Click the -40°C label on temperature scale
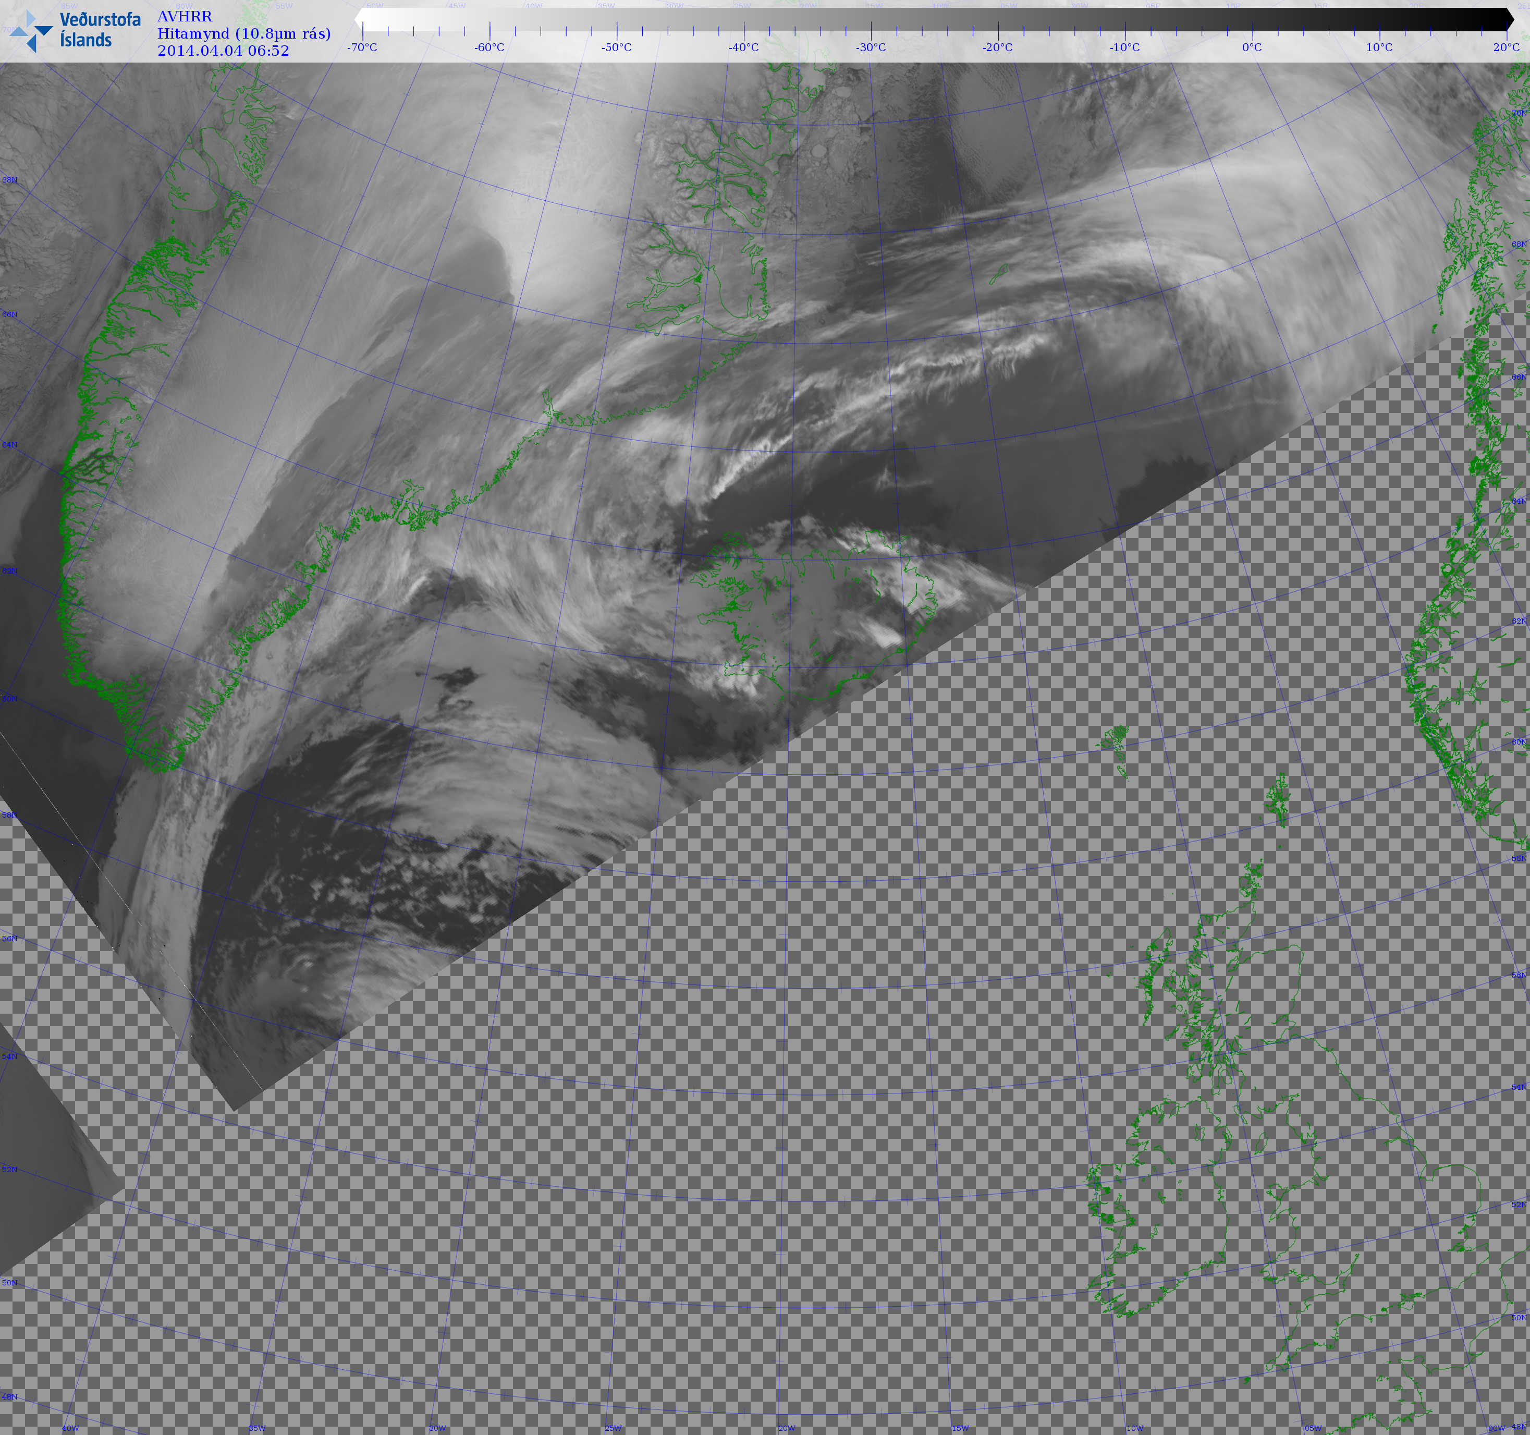The width and height of the screenshot is (1530, 1435). point(743,47)
